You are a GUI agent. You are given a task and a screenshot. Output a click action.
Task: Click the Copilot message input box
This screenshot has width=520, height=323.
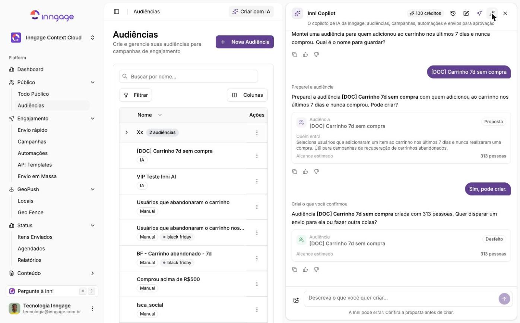[401, 298]
